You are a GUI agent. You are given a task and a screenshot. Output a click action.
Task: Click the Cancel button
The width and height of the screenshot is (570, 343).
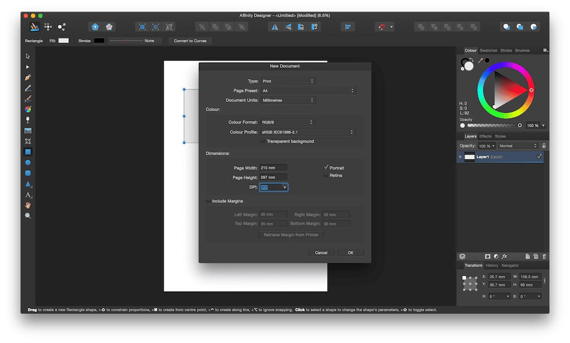321,252
